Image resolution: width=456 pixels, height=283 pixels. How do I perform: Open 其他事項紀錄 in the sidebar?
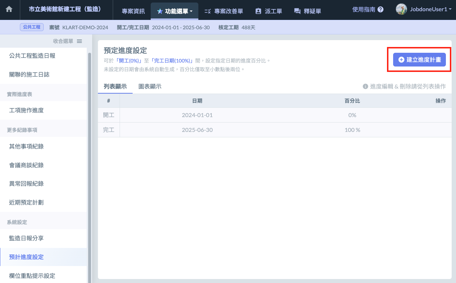click(x=43, y=146)
